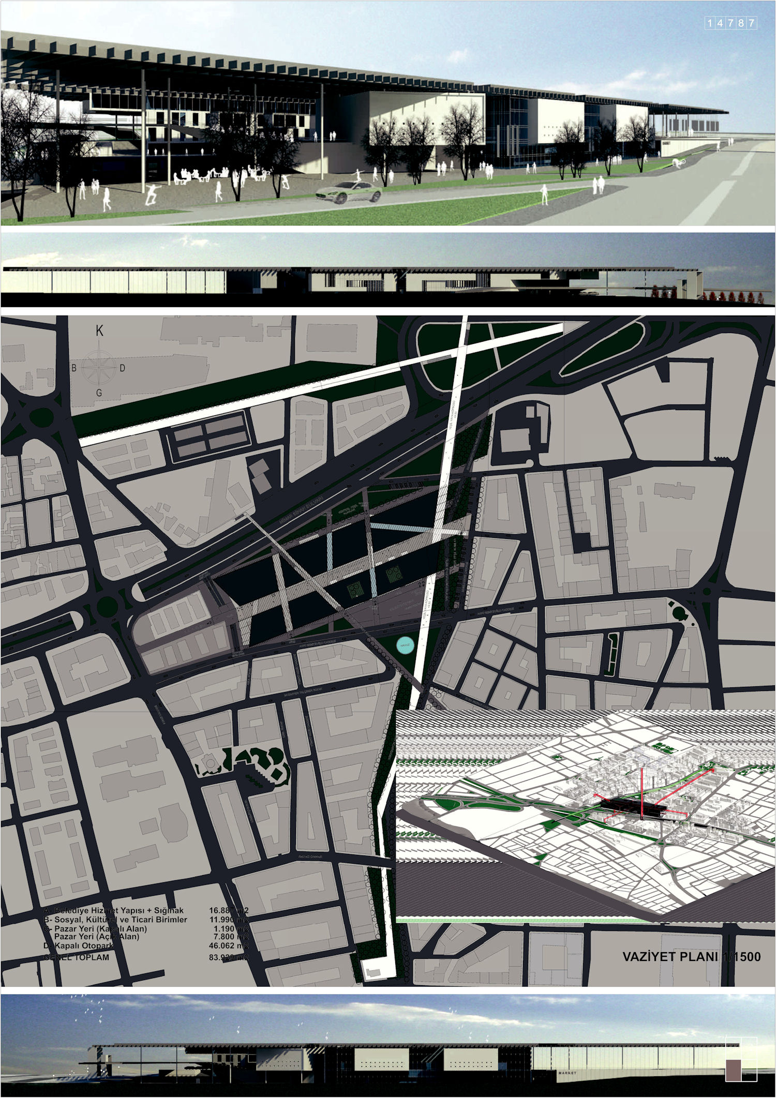
Task: Click the MARKET sign on the bottom elevation
Action: click(566, 1073)
